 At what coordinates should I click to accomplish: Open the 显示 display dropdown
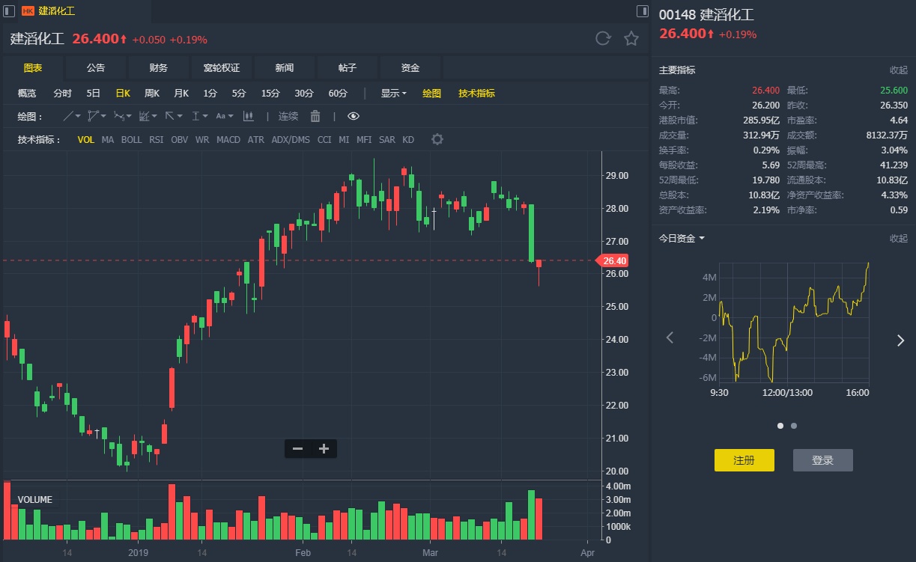393,94
